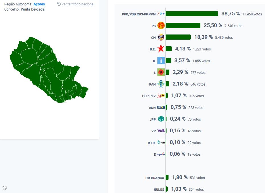265x193 pixels.
Task: Open the CHEGA party logo
Action: point(161,37)
